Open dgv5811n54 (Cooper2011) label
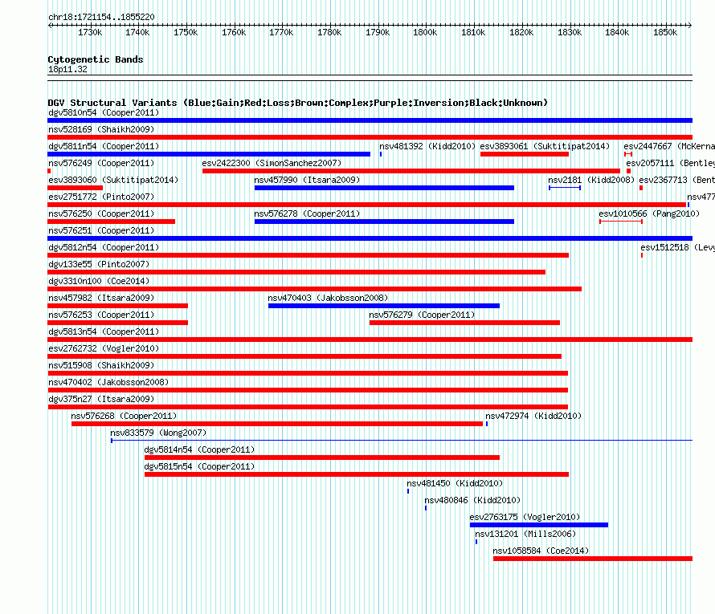Image resolution: width=715 pixels, height=614 pixels. pyautogui.click(x=104, y=146)
